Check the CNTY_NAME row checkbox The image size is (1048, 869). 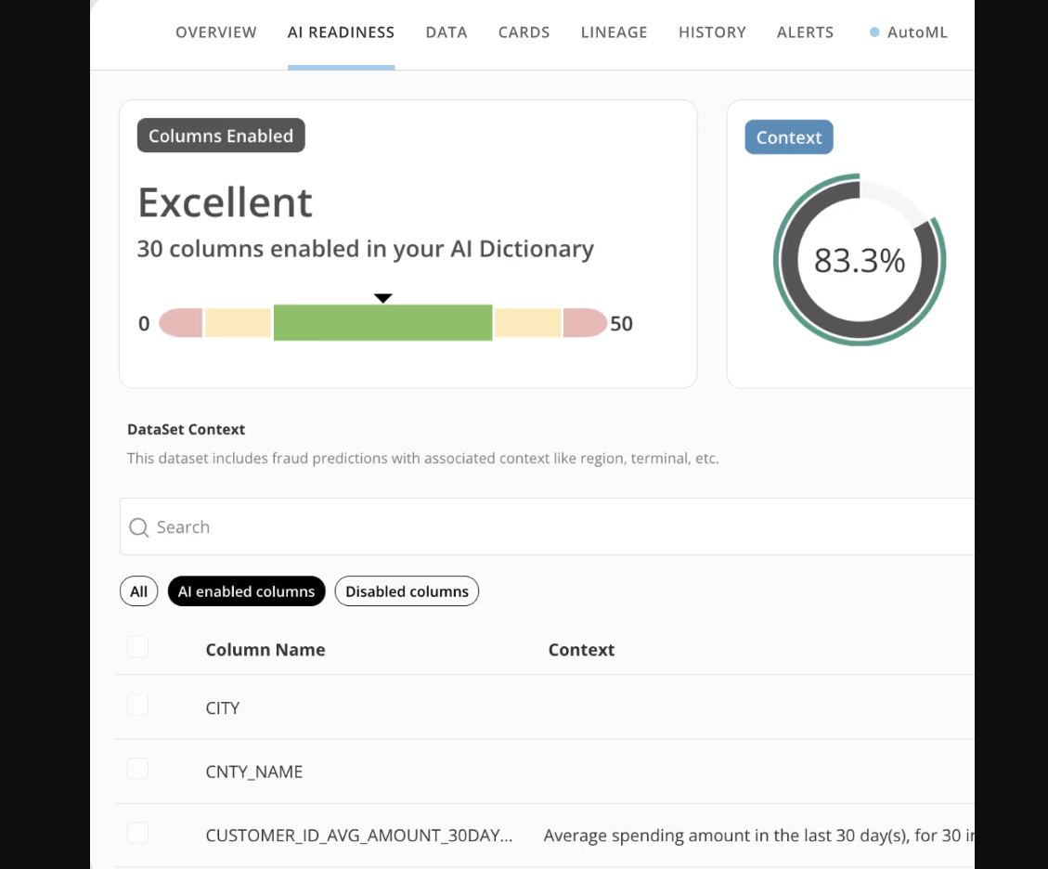[137, 769]
